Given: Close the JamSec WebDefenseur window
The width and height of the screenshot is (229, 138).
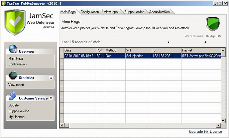Looking at the screenshot, I should [x=226, y=3].
